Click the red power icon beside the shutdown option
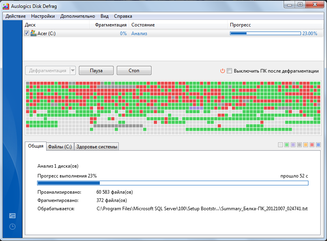Image resolution: width=327 pixels, height=241 pixels. (x=222, y=71)
